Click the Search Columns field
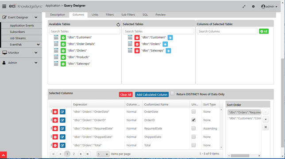 click(x=227, y=31)
